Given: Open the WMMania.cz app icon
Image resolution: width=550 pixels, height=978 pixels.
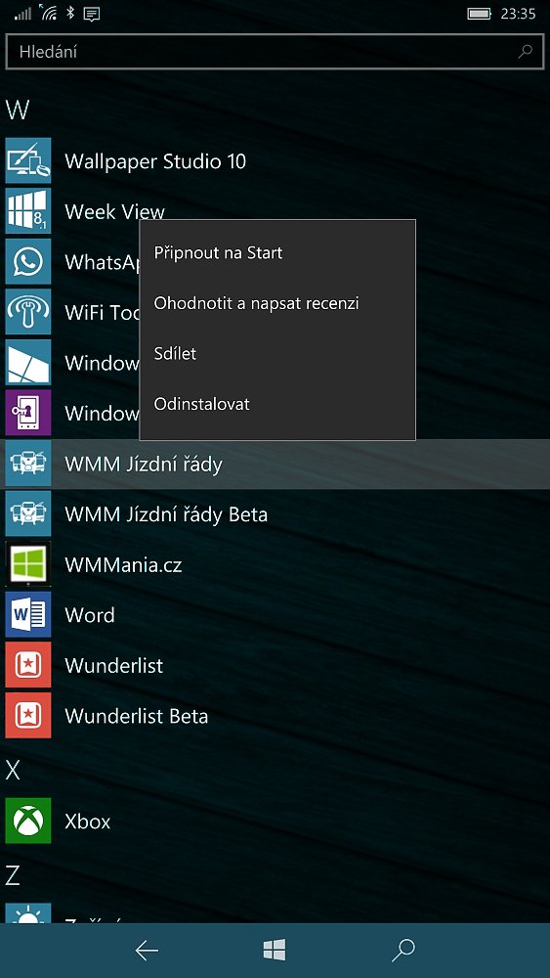Looking at the screenshot, I should [28, 564].
